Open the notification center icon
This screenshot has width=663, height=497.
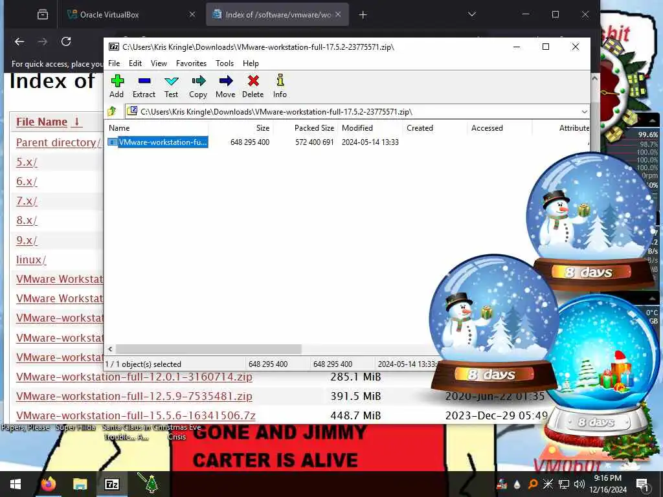tap(642, 484)
